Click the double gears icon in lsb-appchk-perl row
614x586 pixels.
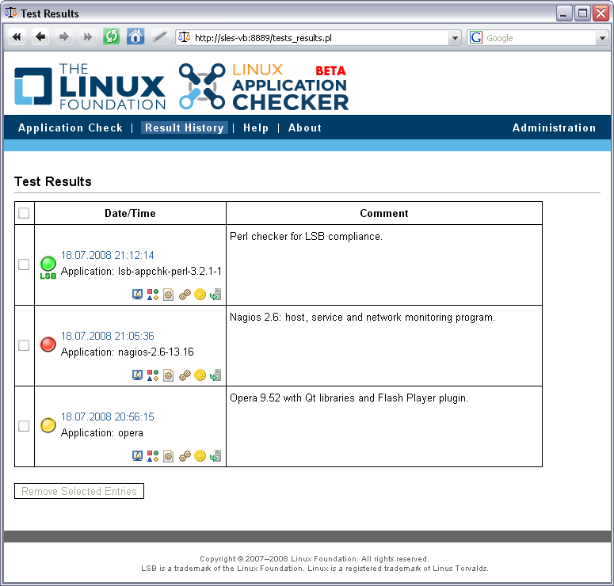[185, 295]
